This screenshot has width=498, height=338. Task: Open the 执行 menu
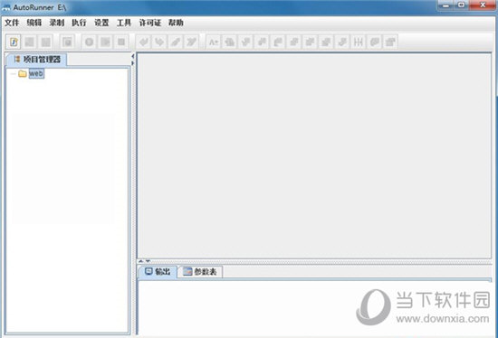click(79, 23)
